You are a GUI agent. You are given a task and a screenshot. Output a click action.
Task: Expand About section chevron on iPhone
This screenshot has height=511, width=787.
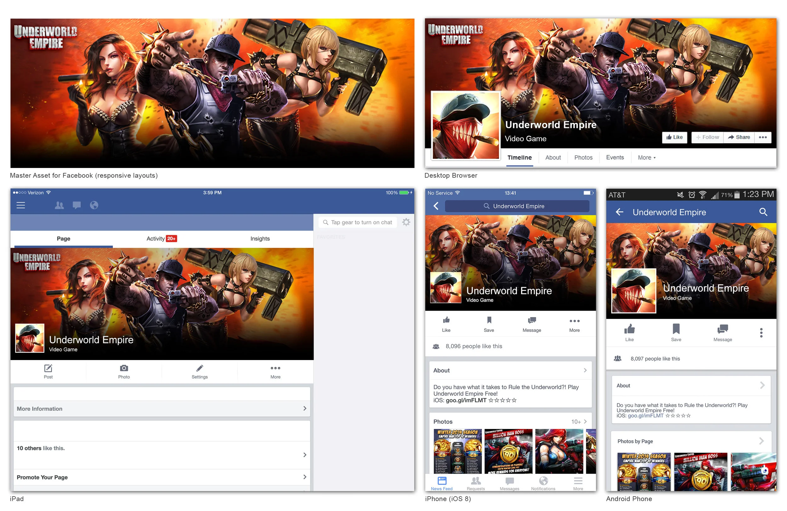tap(585, 370)
